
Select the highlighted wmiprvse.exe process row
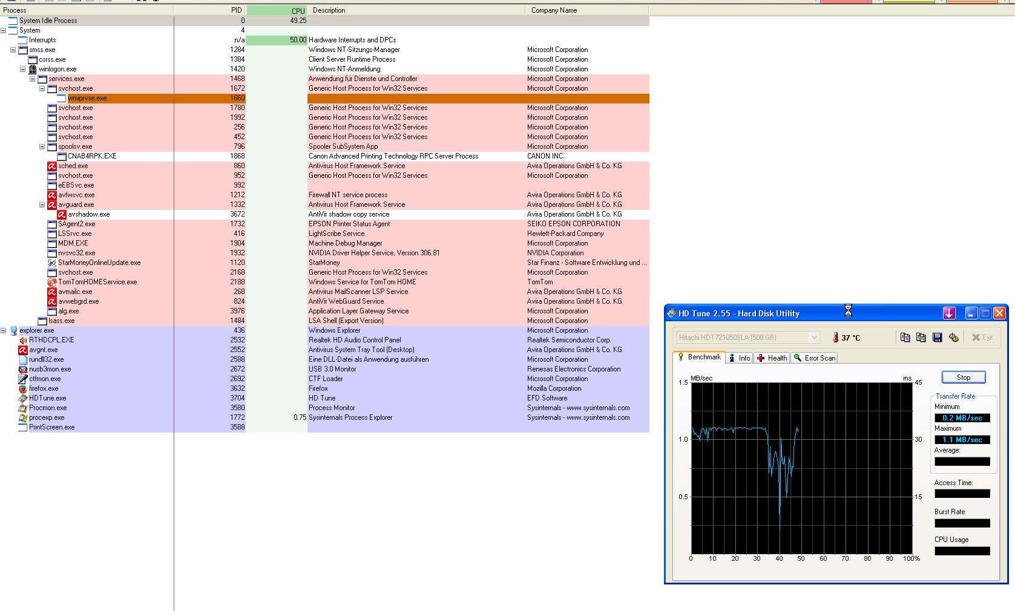(324, 98)
